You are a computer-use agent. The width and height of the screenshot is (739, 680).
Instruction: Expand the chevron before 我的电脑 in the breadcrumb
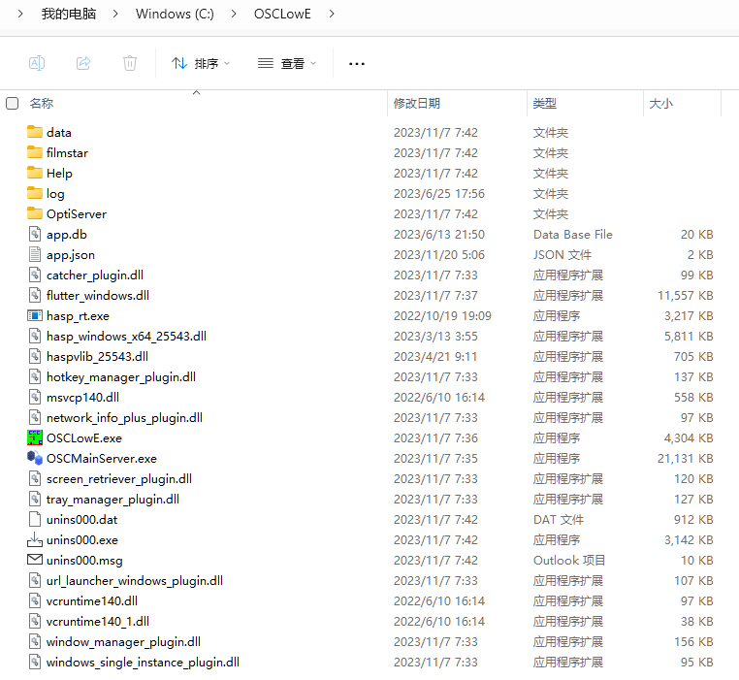[20, 14]
